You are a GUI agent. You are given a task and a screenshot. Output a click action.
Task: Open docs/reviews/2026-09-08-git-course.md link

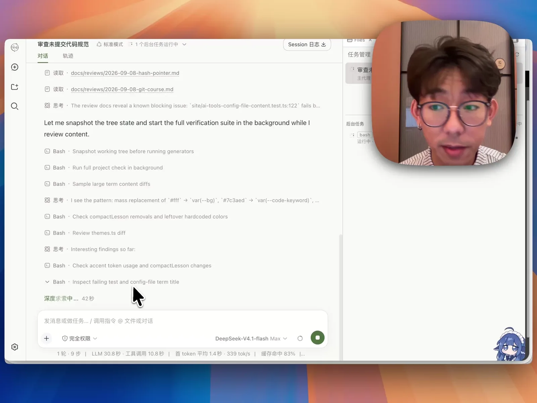pyautogui.click(x=122, y=89)
